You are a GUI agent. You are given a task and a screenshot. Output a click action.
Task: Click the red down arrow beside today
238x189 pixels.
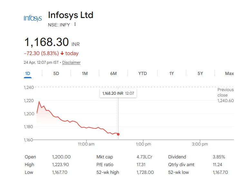pos(62,53)
